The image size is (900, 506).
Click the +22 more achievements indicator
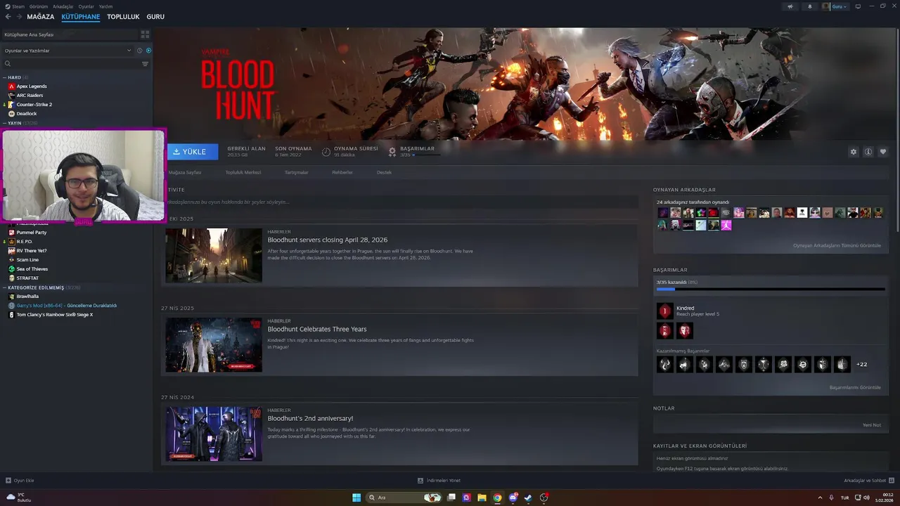click(x=861, y=365)
